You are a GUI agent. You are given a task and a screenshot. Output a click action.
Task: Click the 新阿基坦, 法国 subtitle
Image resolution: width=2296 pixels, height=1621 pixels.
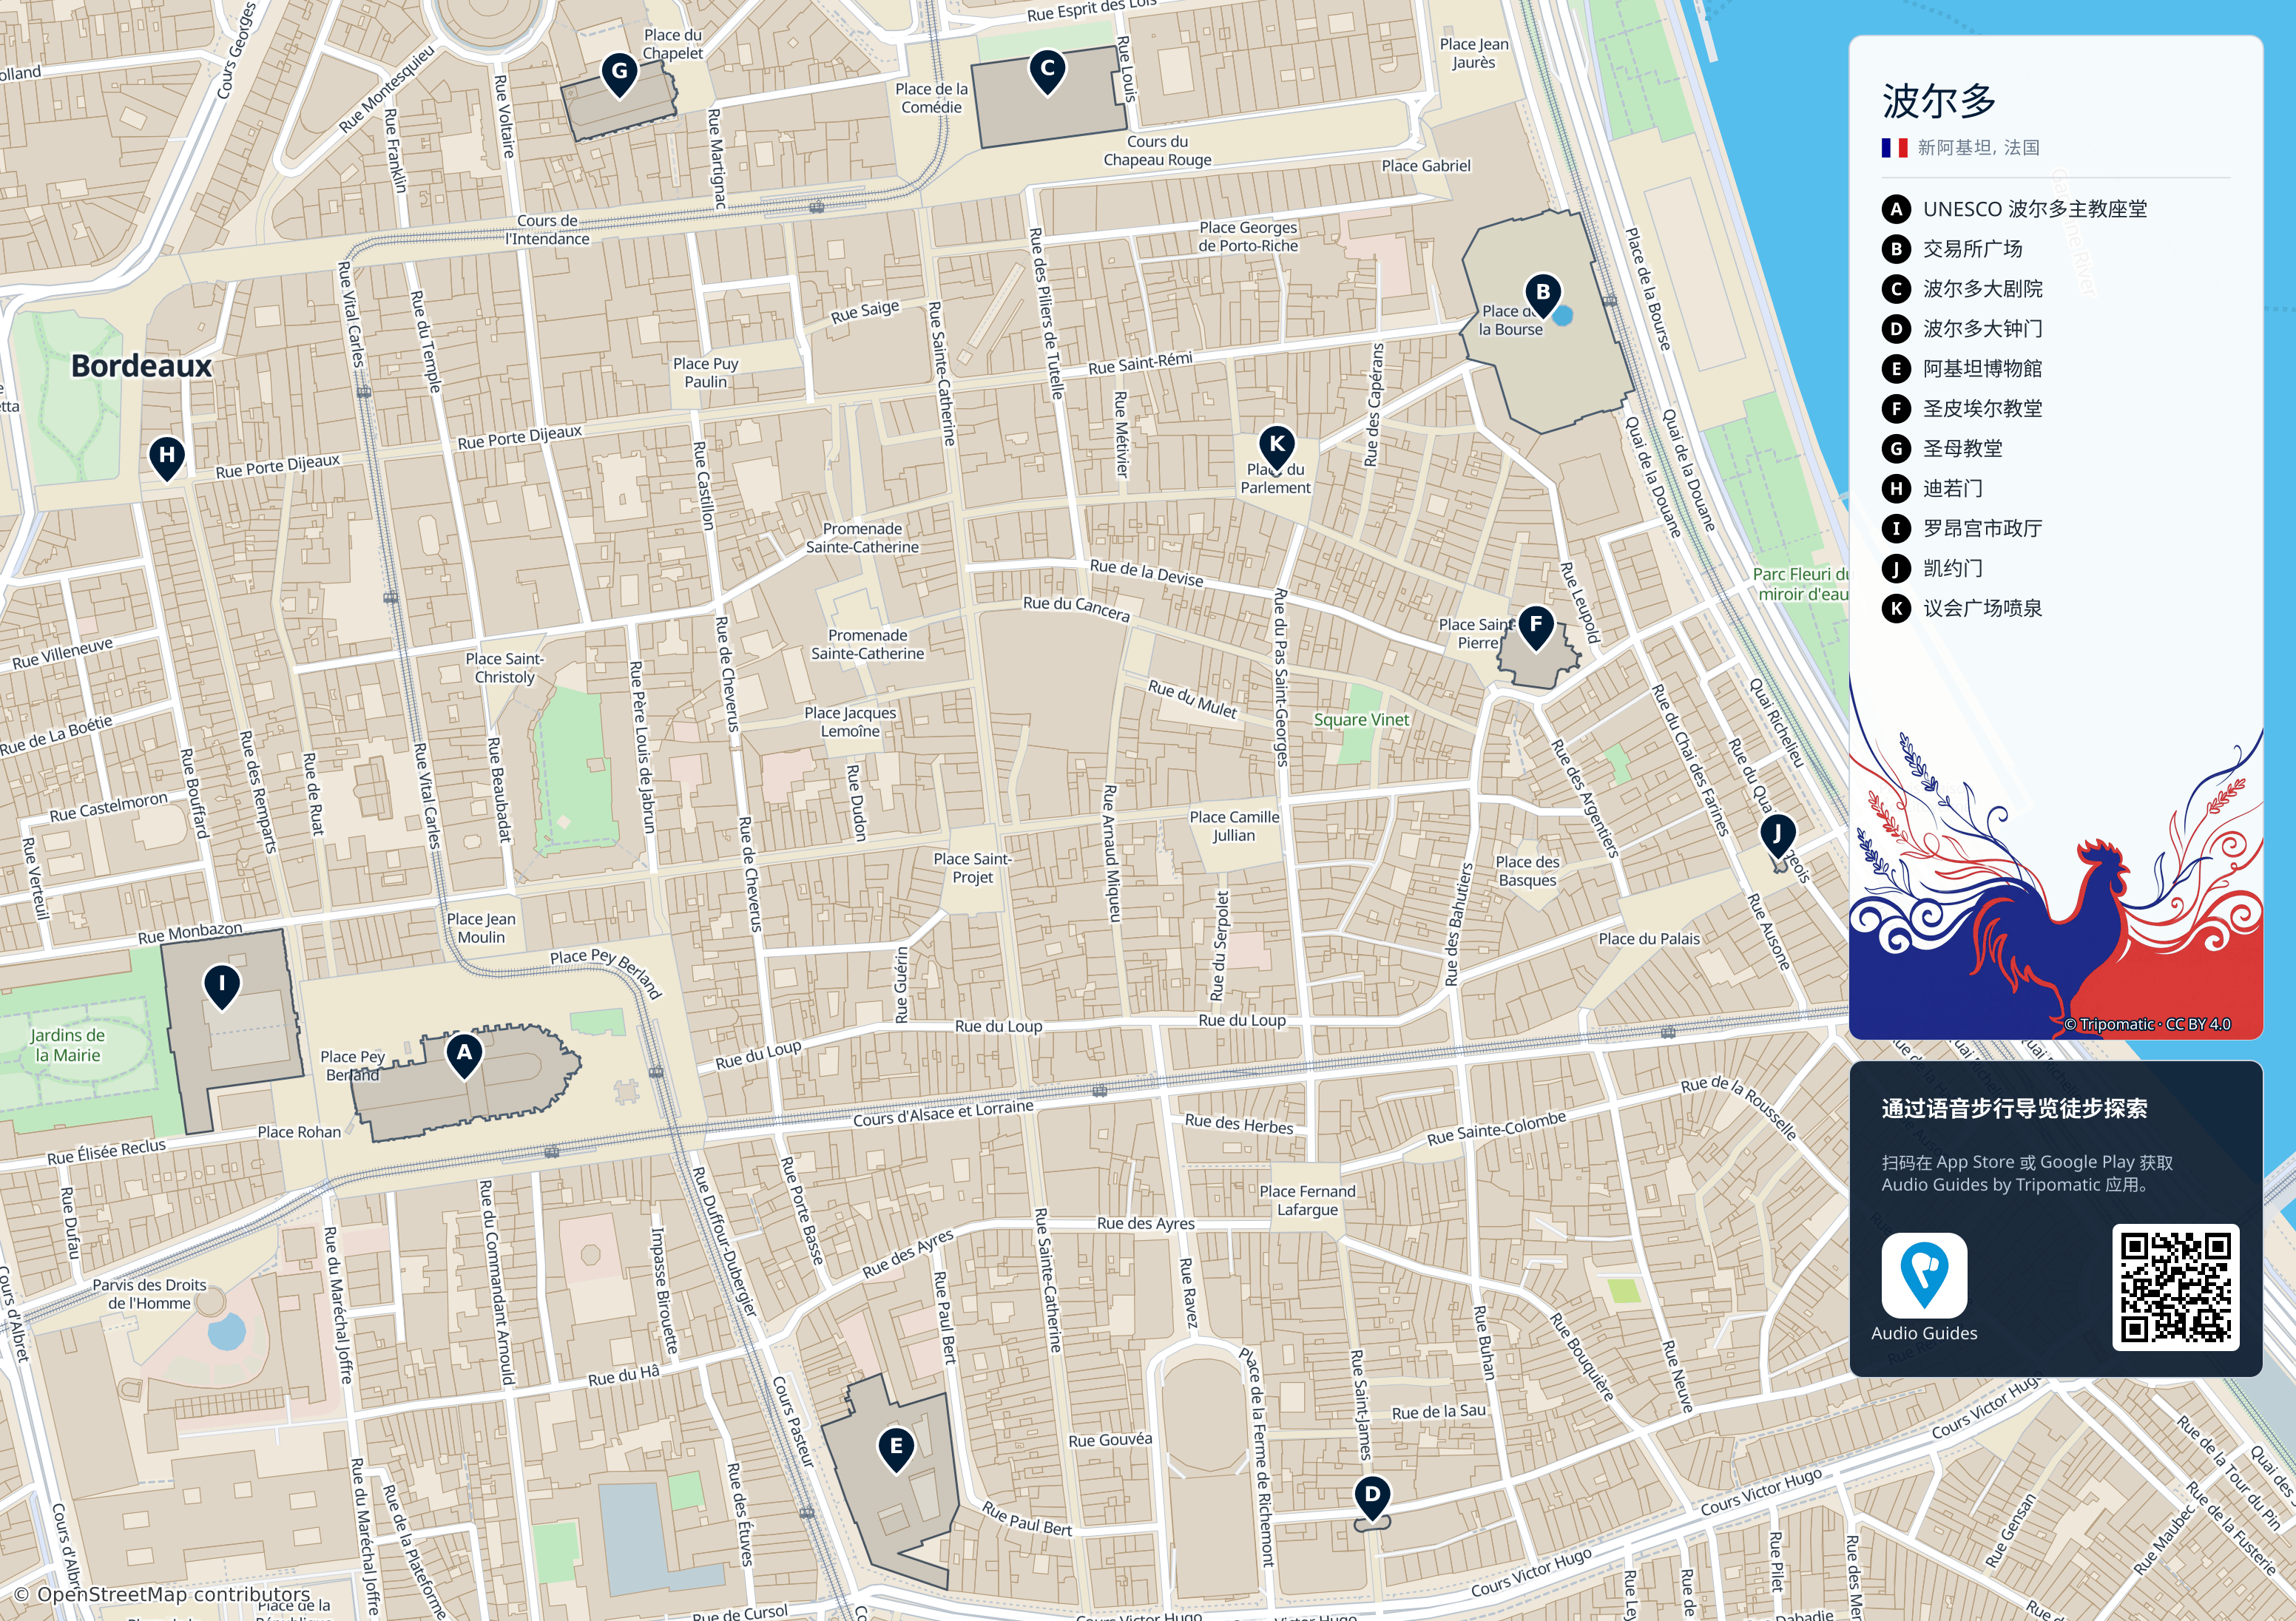1978,148
